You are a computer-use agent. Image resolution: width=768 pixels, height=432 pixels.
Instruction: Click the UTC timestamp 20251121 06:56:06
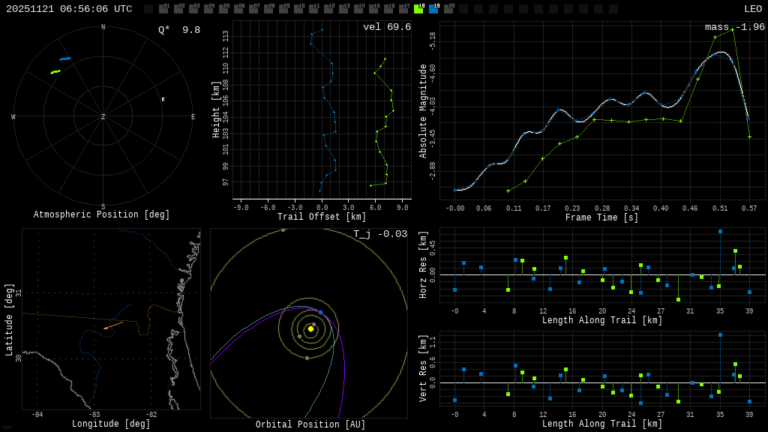(69, 9)
